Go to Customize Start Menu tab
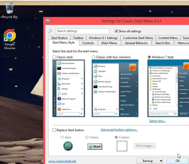Screen dimensions: 189x164 138,38
